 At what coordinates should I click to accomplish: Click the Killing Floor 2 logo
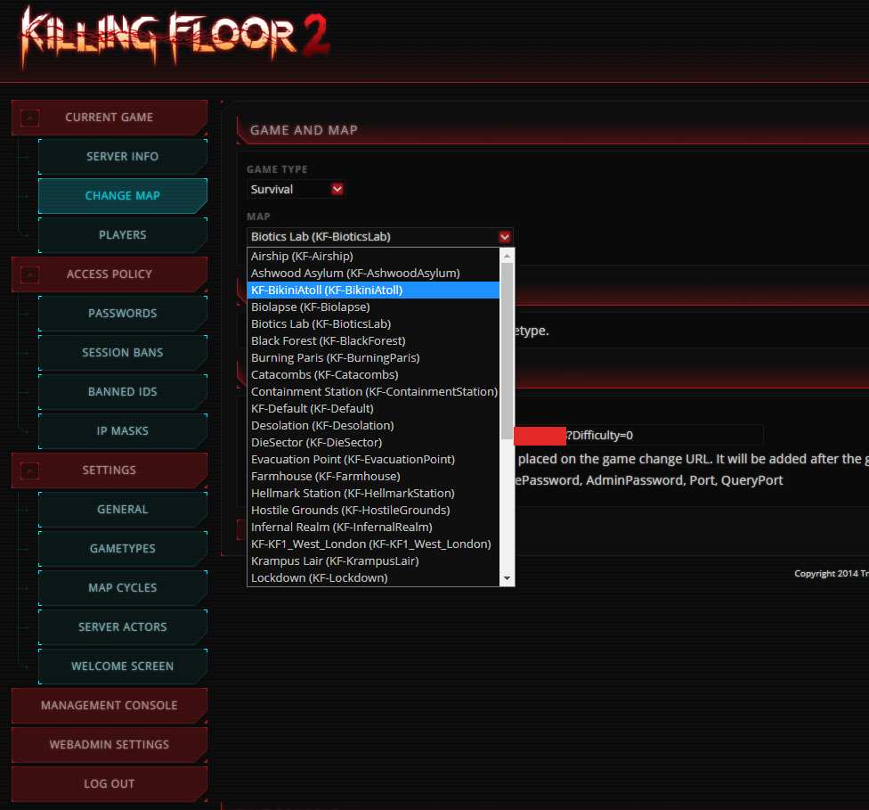pos(175,37)
